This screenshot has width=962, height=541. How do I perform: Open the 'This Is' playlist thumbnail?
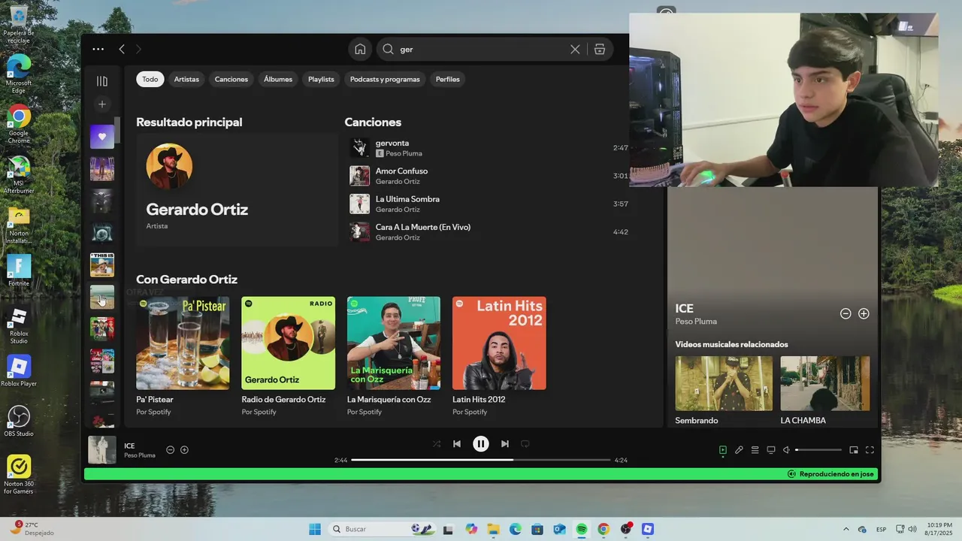(x=102, y=264)
